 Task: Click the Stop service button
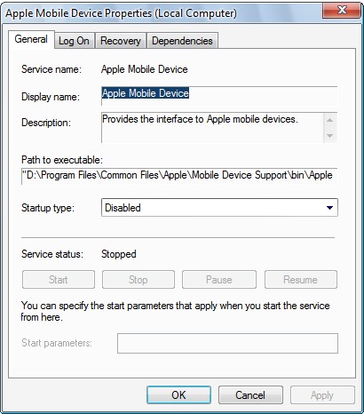click(x=138, y=279)
